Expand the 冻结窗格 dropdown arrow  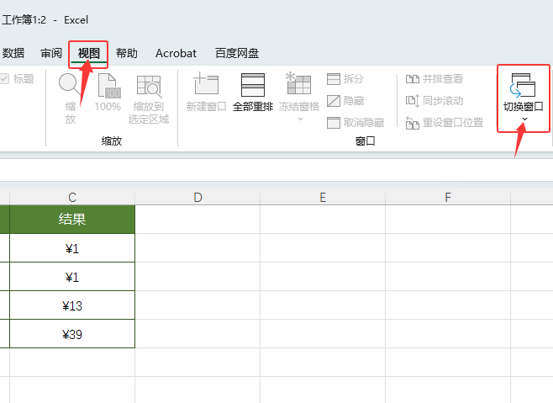coord(300,119)
